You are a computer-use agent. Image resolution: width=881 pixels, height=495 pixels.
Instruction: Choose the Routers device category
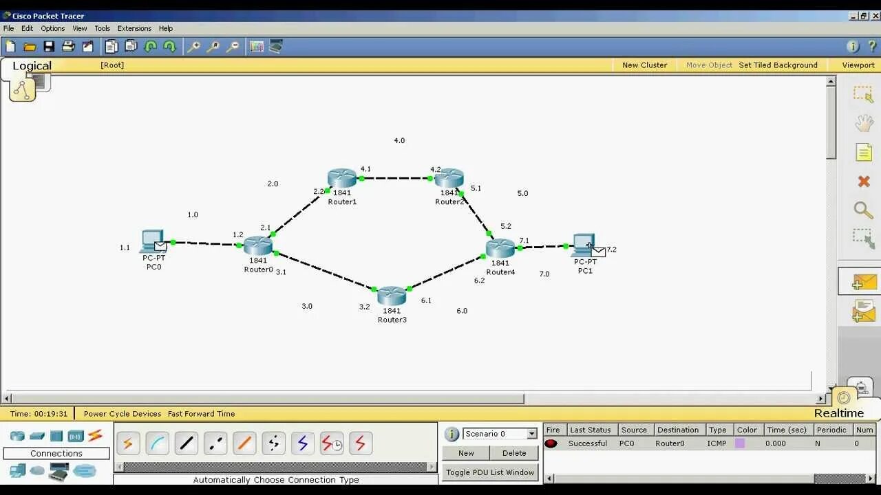(x=17, y=436)
